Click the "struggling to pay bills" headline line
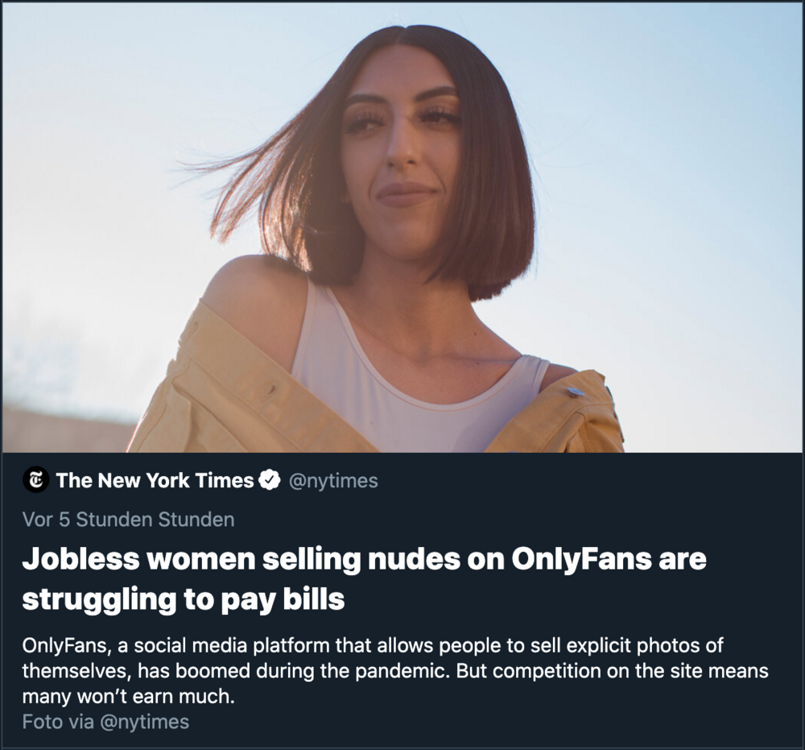Screen dimensions: 805x750 pyautogui.click(x=183, y=599)
